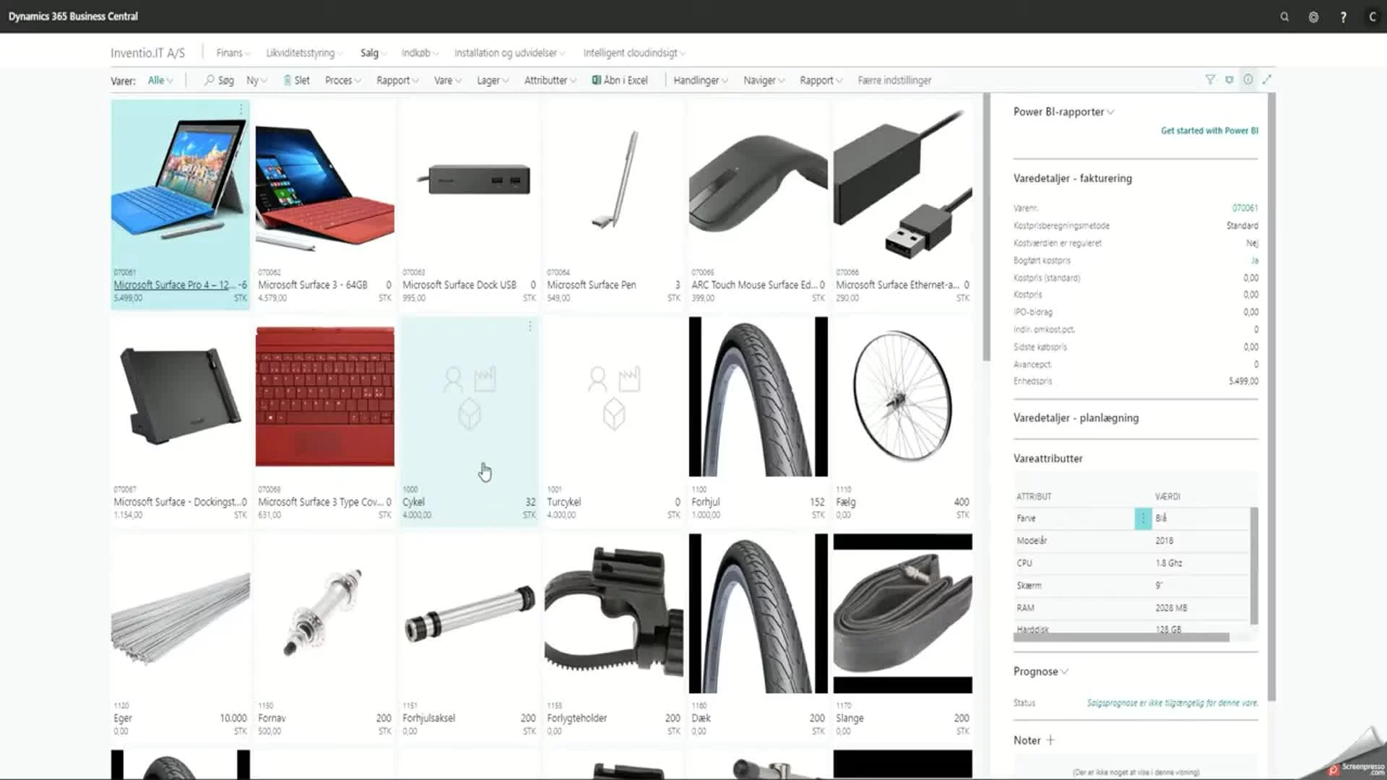Screen dimensions: 1387x780
Task: Open Varedetaljer - planlægning section
Action: pyautogui.click(x=1076, y=418)
